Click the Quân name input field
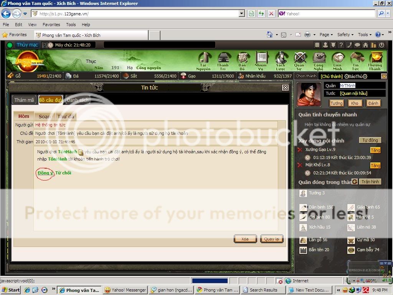 tap(362, 86)
